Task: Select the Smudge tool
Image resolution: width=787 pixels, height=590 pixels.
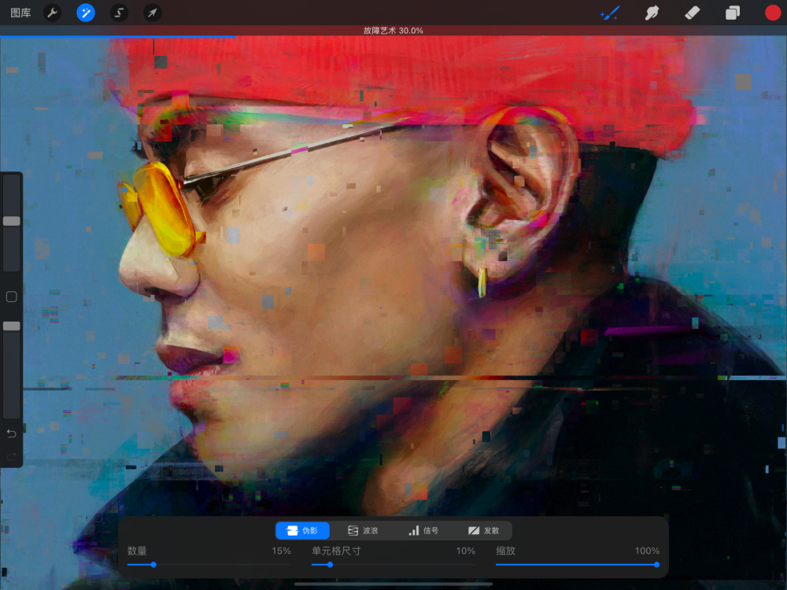Action: click(652, 13)
